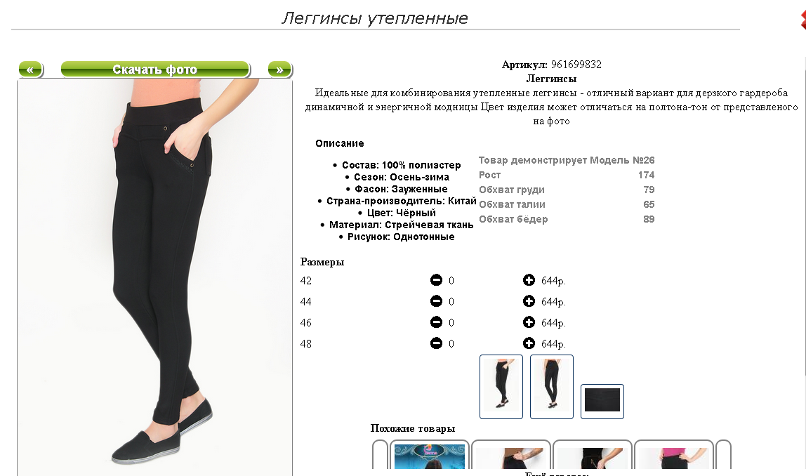The height and width of the screenshot is (476, 806).
Task: Open second similar product thumbnail
Action: click(510, 455)
